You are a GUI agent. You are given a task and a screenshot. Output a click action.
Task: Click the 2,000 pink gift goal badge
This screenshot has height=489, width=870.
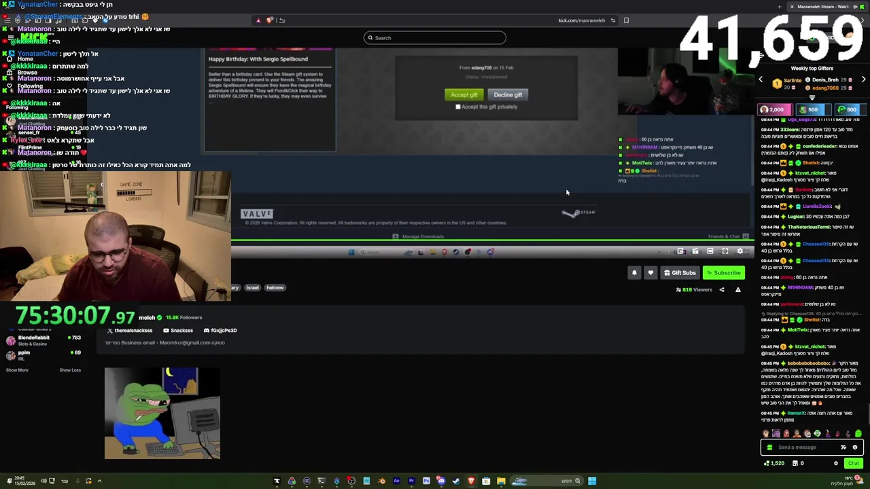(776, 109)
